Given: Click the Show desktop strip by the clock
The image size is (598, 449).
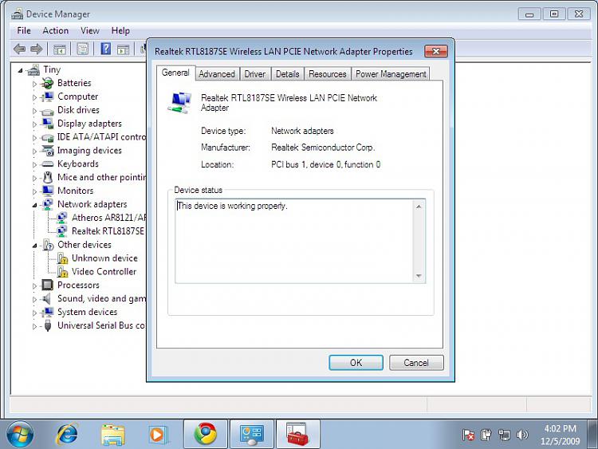Looking at the screenshot, I should coord(592,434).
